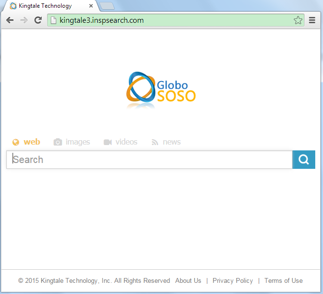Open the Chrome hamburger menu

[312, 20]
